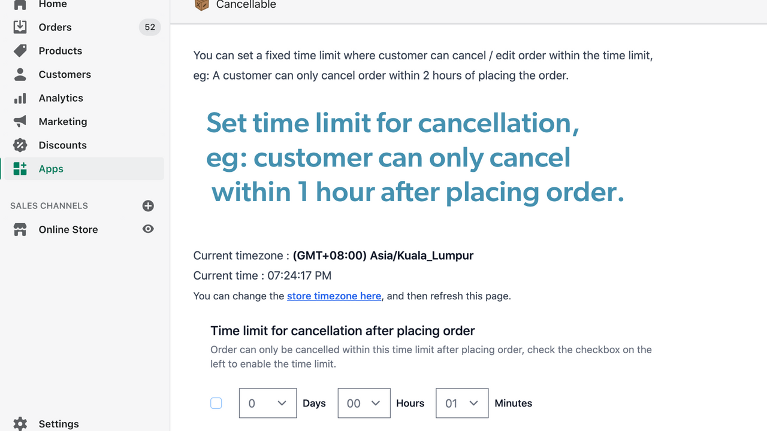The width and height of the screenshot is (767, 431).
Task: Open the Hours dropdown
Action: click(x=364, y=403)
